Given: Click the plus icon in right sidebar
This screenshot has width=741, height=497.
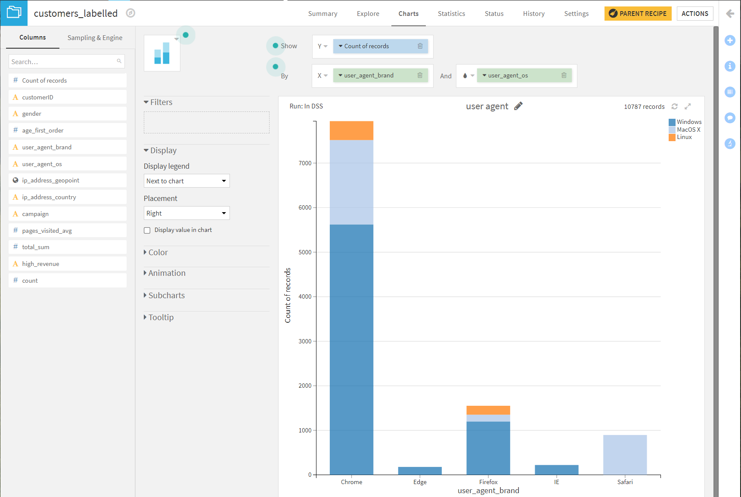Looking at the screenshot, I should (730, 40).
